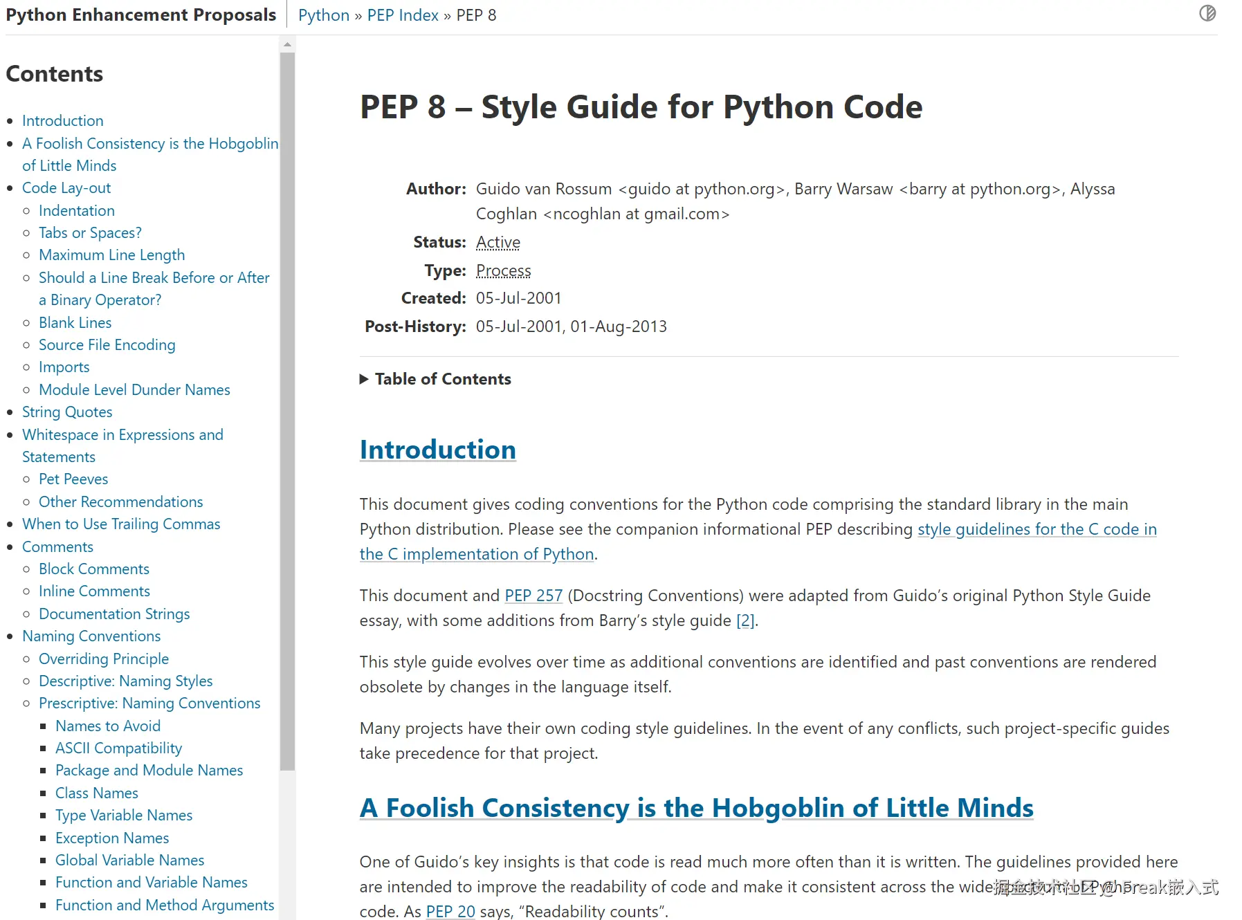Viewport: 1242px width, 920px height.
Task: Open the style guidelines for C code link
Action: tap(758, 542)
